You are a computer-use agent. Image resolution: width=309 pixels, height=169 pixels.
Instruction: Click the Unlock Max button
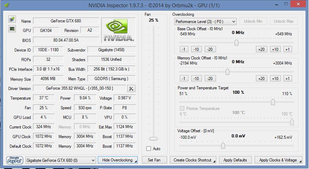point(284,21)
